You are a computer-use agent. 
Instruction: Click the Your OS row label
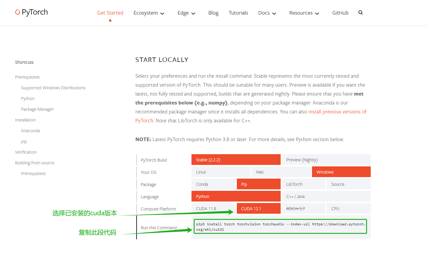coord(149,172)
